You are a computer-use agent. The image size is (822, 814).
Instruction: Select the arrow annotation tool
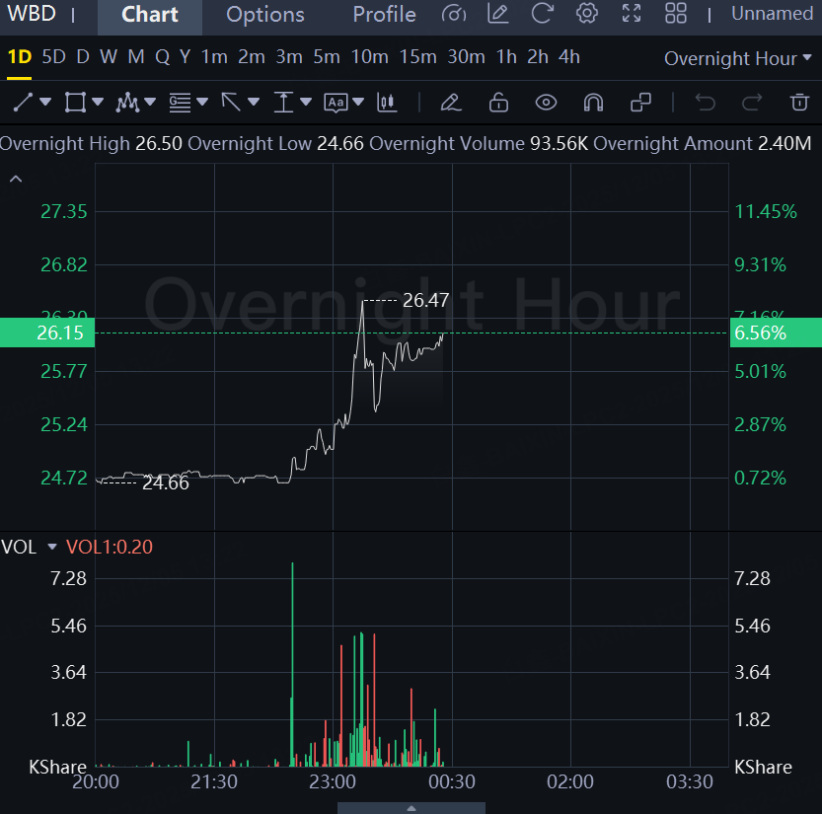coord(231,103)
